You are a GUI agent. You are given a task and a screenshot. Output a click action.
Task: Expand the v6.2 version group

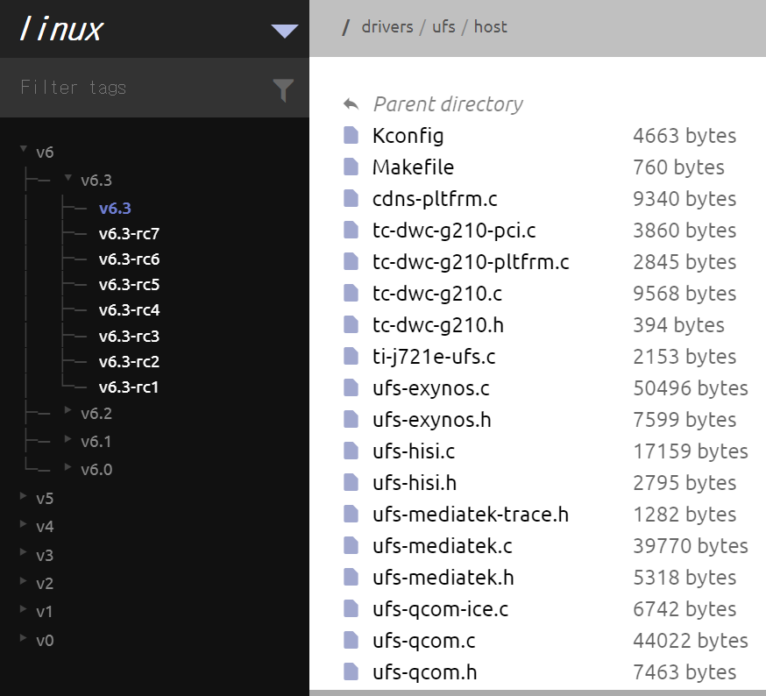tap(67, 410)
